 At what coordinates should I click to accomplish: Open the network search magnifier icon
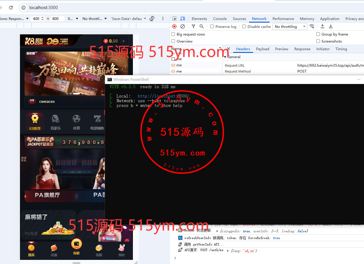point(202,26)
